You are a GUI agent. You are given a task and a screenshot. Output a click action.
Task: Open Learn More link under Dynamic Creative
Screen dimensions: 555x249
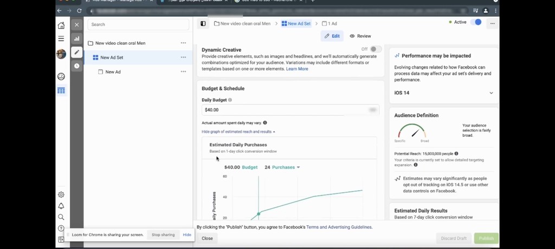297,69
